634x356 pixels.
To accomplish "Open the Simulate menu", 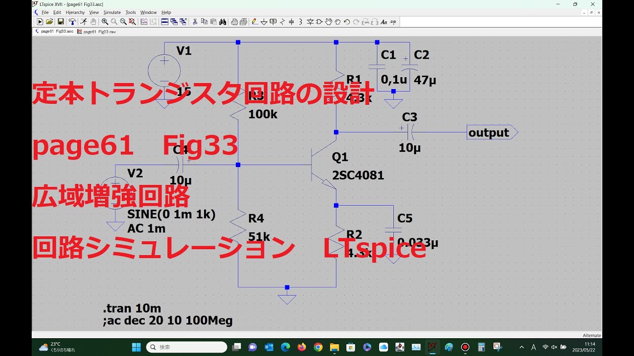I will (112, 12).
